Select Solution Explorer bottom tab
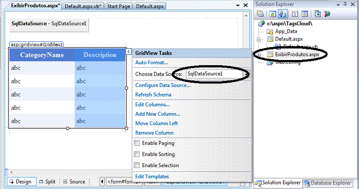 click(x=278, y=183)
